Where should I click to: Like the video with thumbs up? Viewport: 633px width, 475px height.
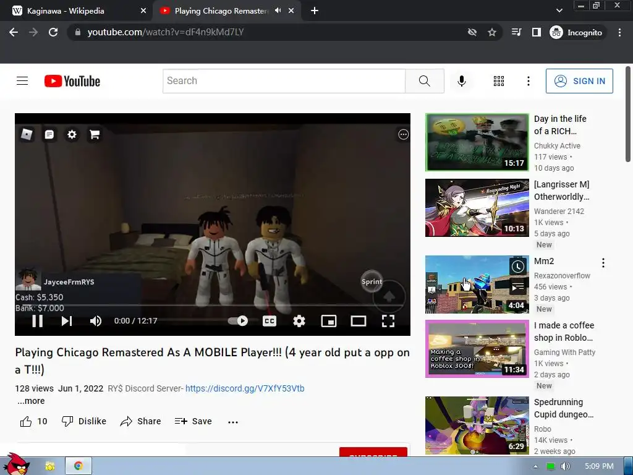(x=26, y=421)
